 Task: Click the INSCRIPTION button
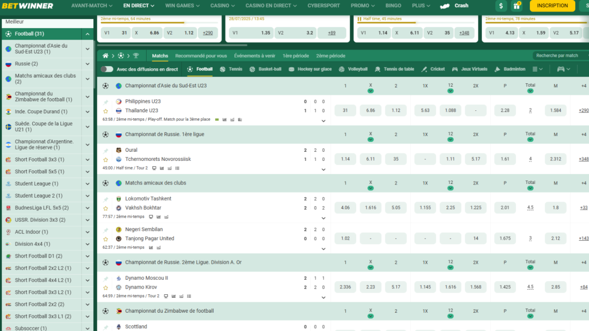pos(552,6)
